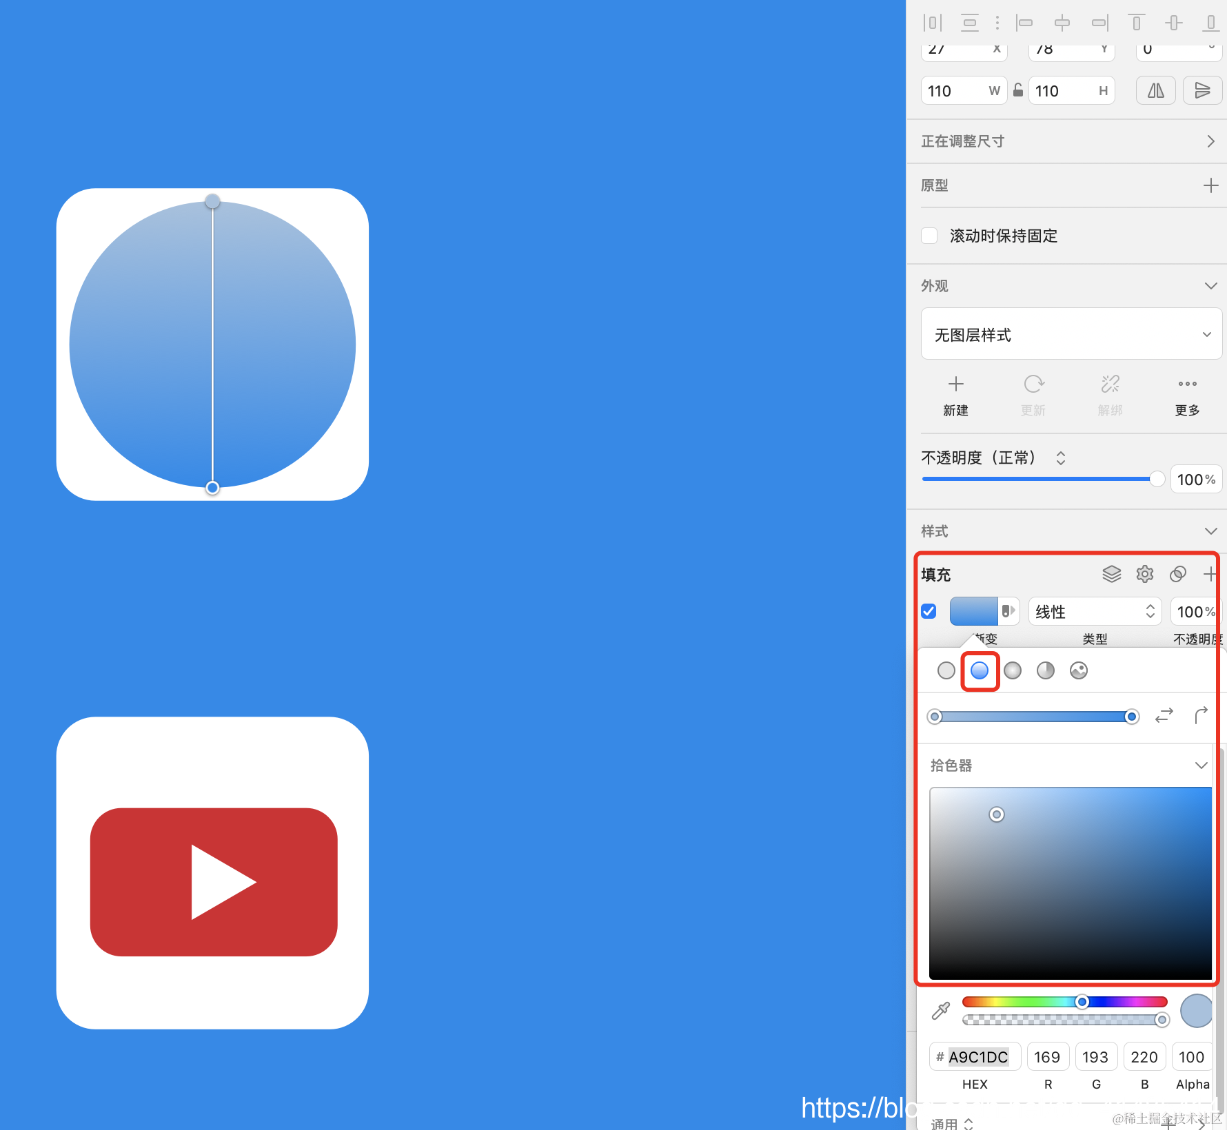Click the HEX A9C1DC input field
1227x1130 pixels.
[975, 1057]
